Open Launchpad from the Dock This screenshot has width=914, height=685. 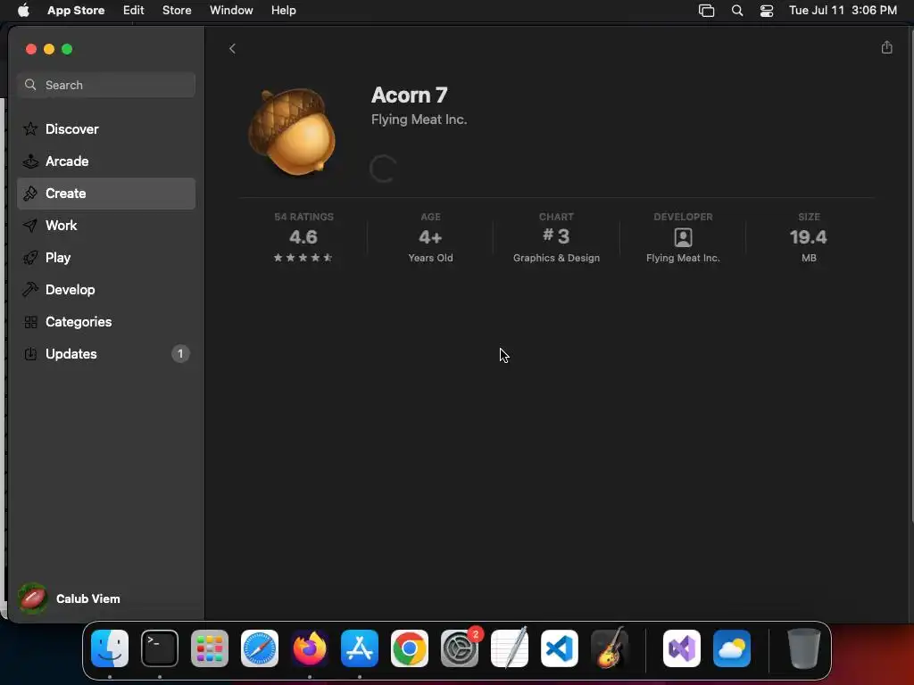(x=210, y=648)
